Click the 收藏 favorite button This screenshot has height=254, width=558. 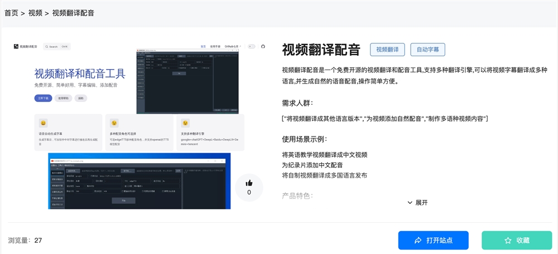pos(517,241)
